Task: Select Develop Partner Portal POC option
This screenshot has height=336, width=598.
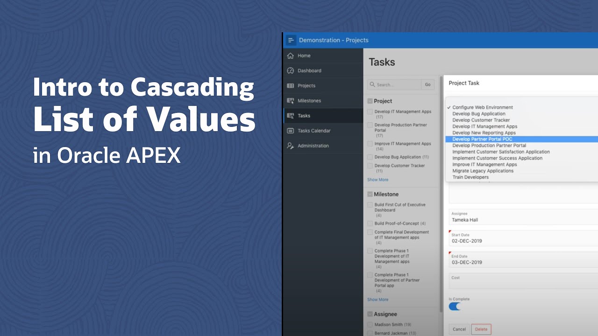Action: pos(522,139)
